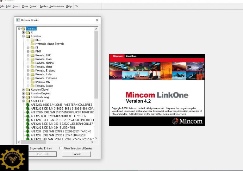Expand the Komatsu Engines folder
This screenshot has height=171, width=243.
click(x=23, y=93)
